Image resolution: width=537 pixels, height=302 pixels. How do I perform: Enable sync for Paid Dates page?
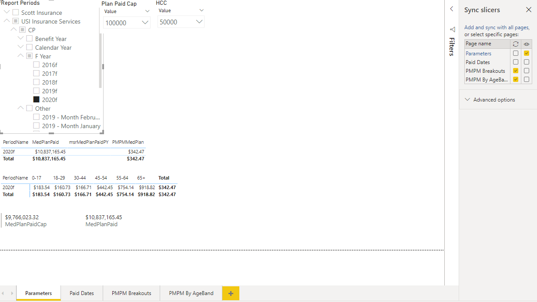pyautogui.click(x=516, y=62)
